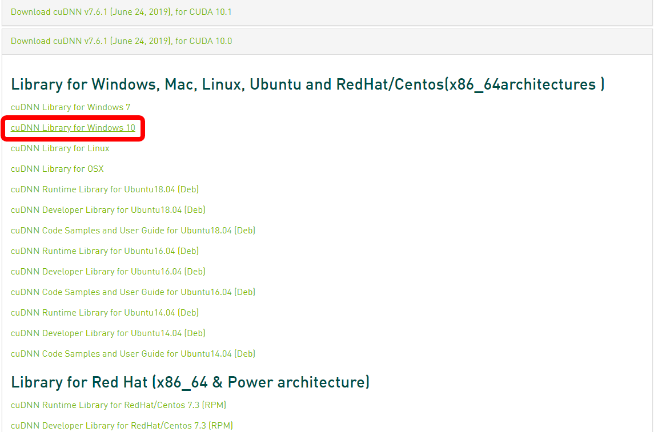This screenshot has height=432, width=658.
Task: Download cuDNN Library for Linux
Action: [x=60, y=148]
